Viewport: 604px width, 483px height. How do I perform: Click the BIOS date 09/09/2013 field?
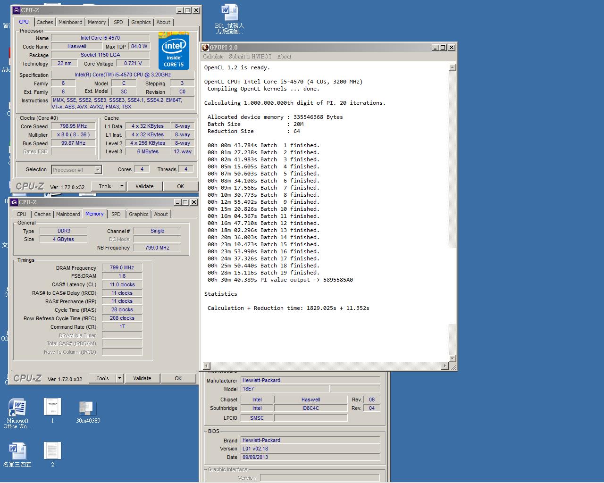310,457
